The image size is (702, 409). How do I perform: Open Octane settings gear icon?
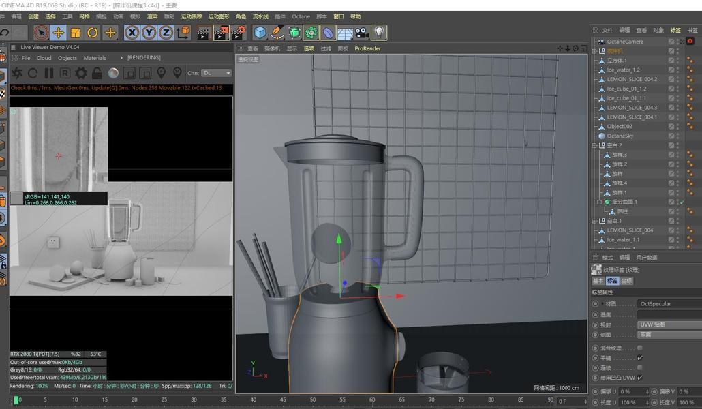tap(81, 72)
